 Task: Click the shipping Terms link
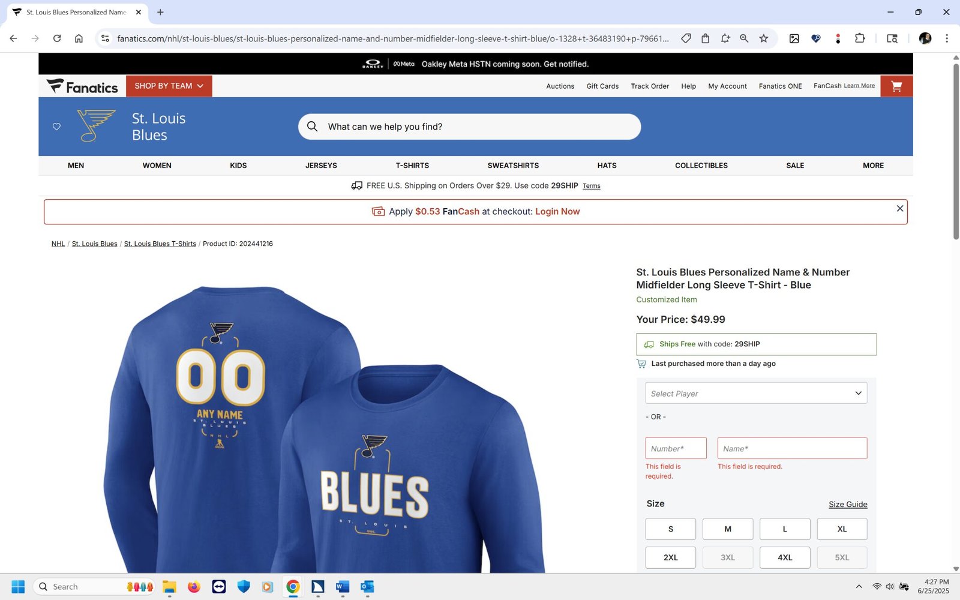point(592,186)
